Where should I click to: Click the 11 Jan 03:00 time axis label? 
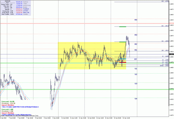click(65, 118)
